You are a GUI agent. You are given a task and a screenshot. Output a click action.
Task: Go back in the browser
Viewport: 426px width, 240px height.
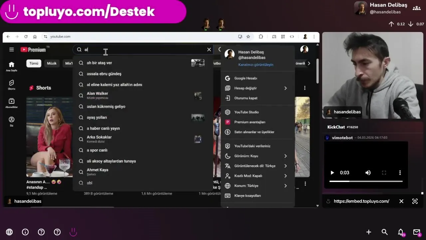coord(8,37)
